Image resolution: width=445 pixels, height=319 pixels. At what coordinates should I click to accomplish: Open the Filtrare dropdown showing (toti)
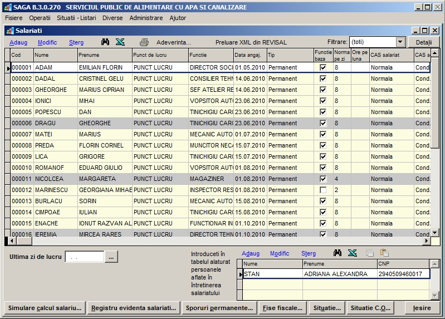tap(400, 42)
